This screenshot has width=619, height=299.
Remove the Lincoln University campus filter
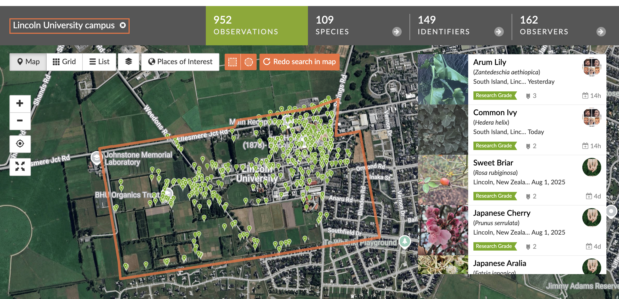(x=123, y=25)
